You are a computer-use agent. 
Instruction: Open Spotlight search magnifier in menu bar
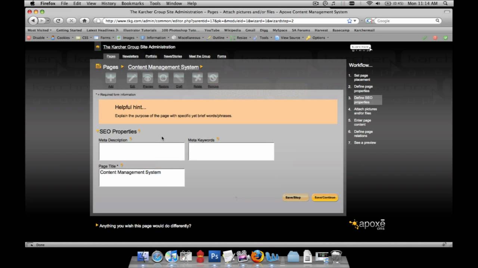pos(446,3)
